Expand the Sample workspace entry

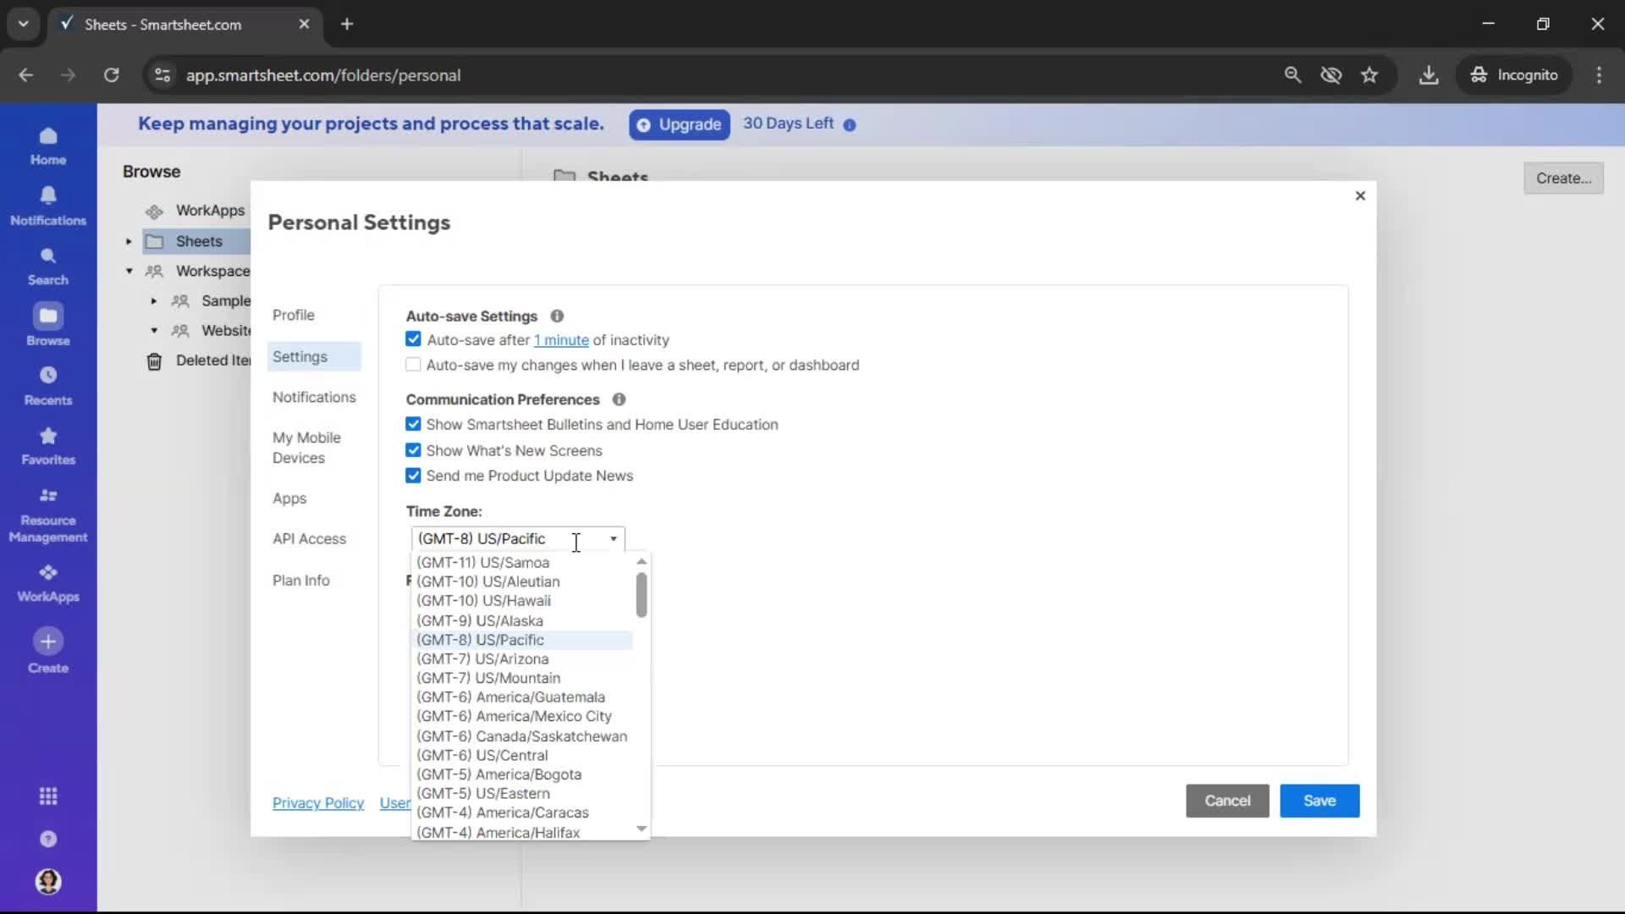(x=153, y=300)
